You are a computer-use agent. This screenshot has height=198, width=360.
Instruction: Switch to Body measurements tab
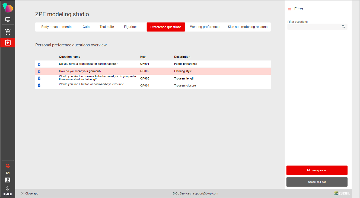[x=56, y=27]
